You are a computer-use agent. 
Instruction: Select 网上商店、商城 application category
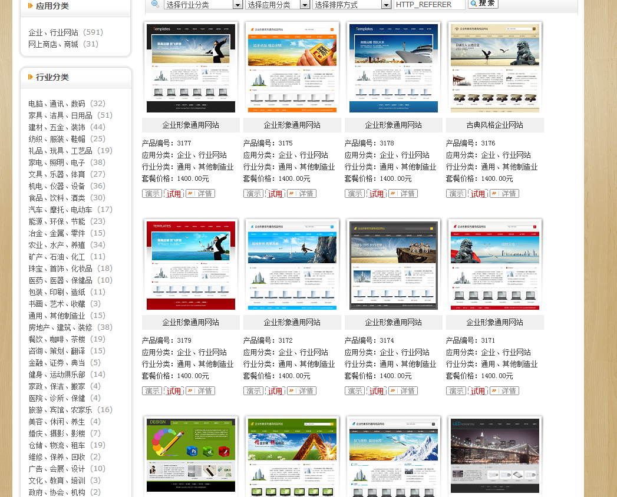[53, 44]
